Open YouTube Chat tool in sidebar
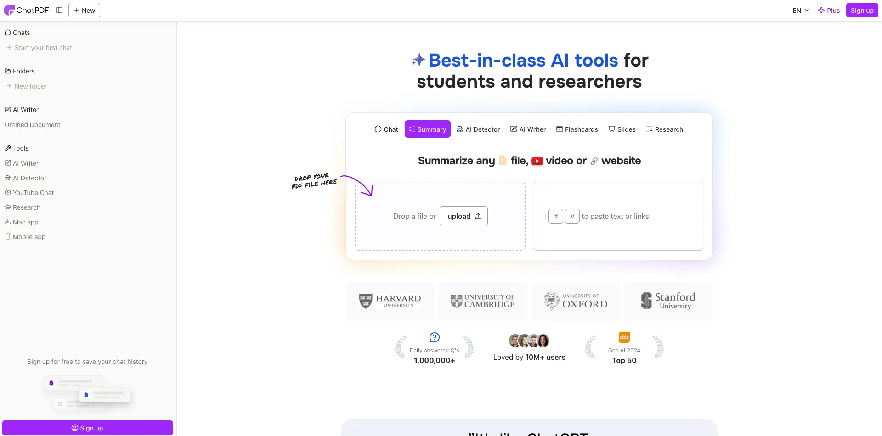 (x=29, y=192)
